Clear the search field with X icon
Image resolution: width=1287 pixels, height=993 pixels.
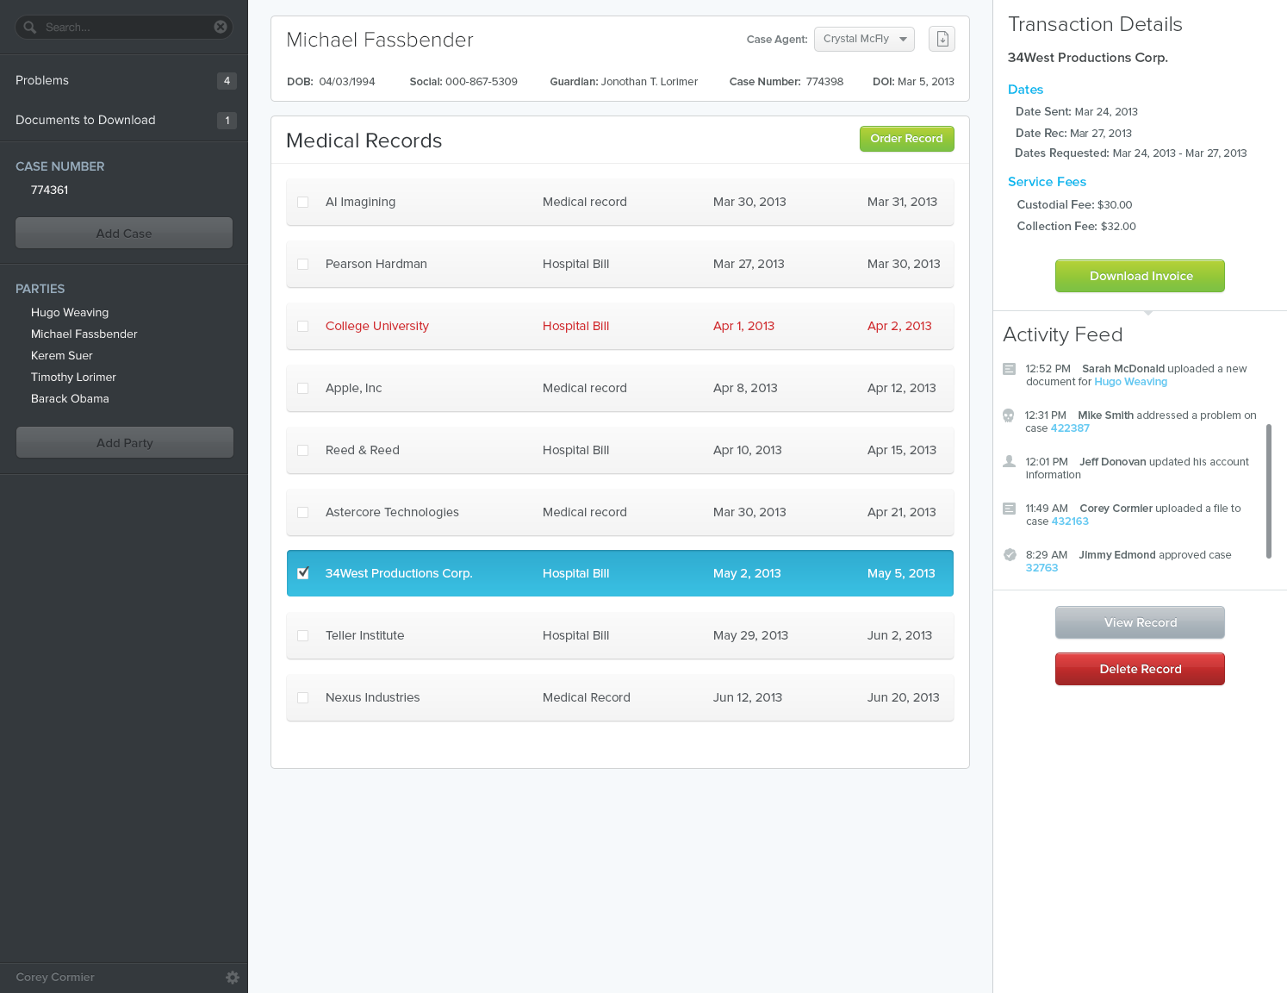221,27
